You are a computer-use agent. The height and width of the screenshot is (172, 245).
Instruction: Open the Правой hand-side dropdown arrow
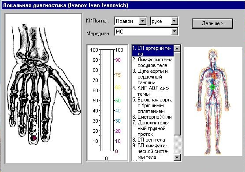[x=143, y=21]
